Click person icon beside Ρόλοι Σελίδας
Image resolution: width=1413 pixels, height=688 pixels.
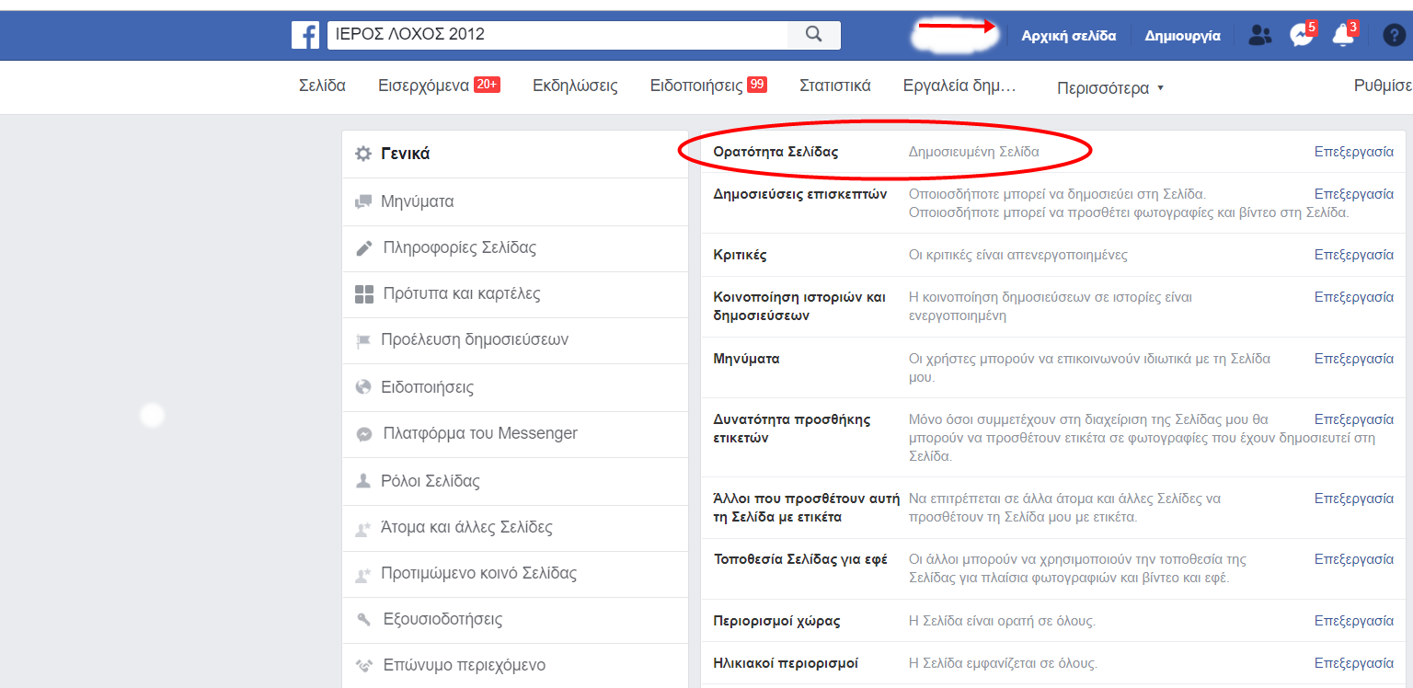pos(363,481)
